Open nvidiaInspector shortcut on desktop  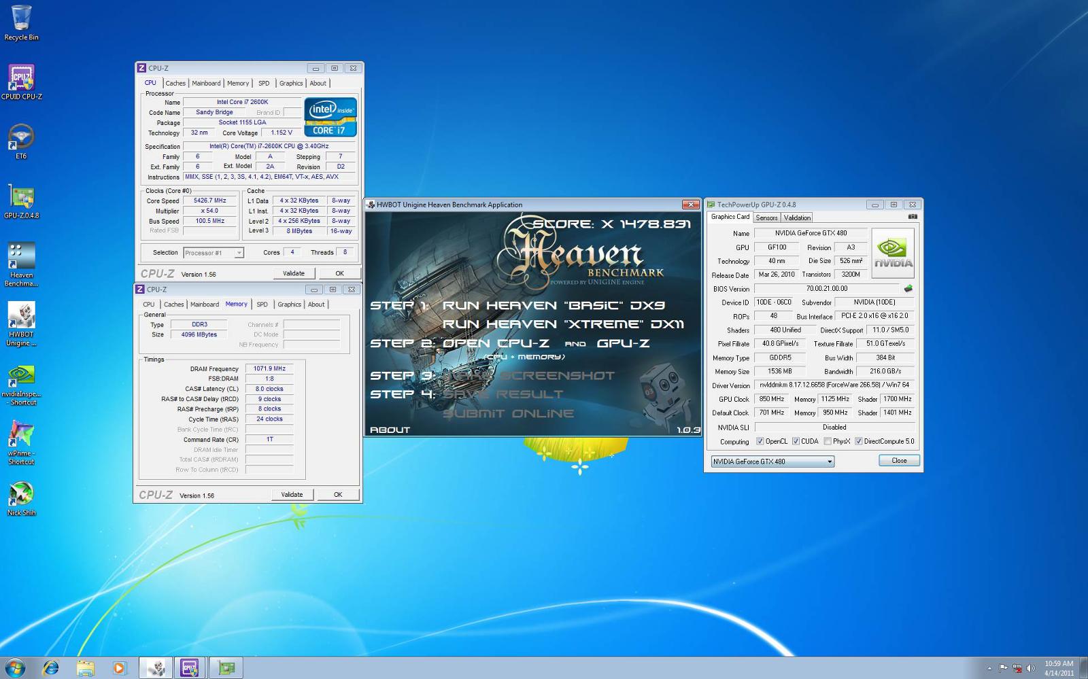pos(21,385)
